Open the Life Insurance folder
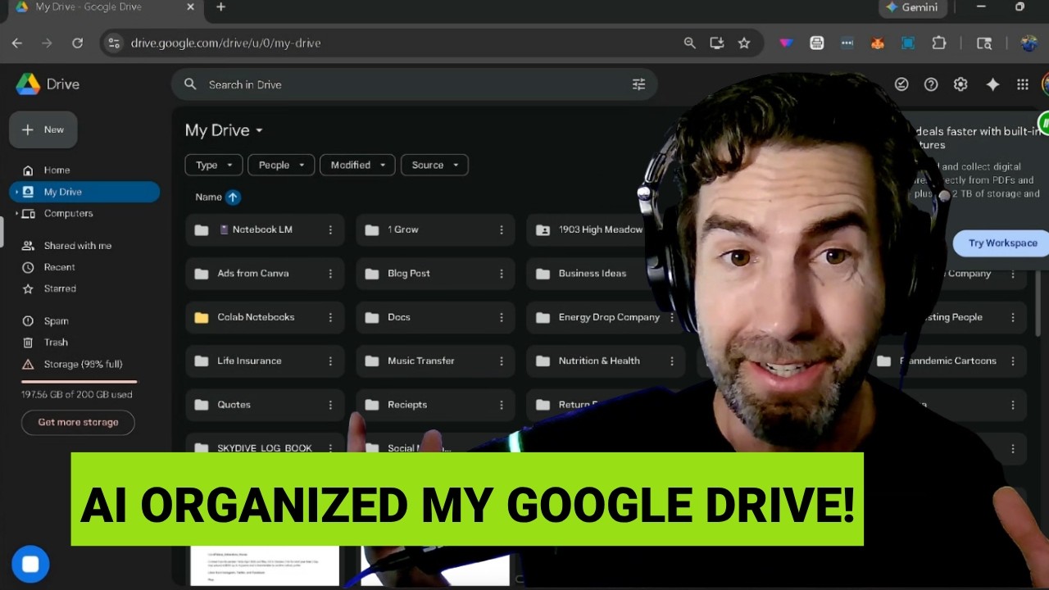Image resolution: width=1049 pixels, height=590 pixels. [265, 361]
